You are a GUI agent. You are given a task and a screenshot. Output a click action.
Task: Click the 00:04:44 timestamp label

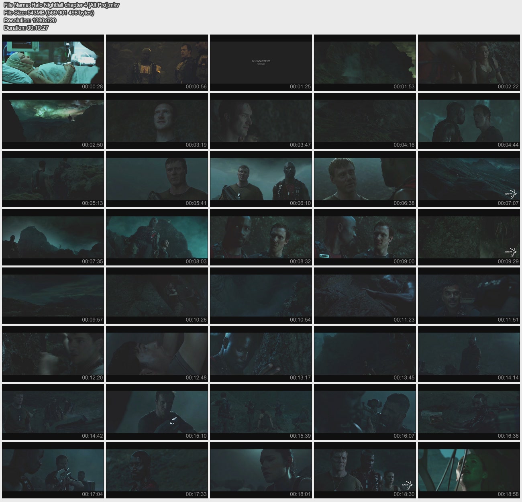[508, 145]
